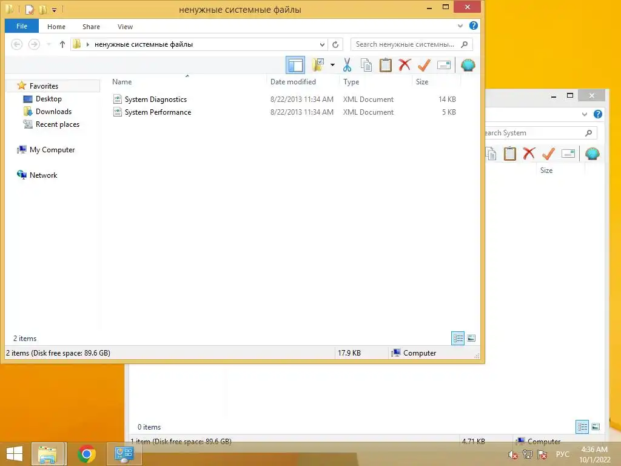Select the System Diagnostics file
This screenshot has width=621, height=466.
[x=156, y=100]
